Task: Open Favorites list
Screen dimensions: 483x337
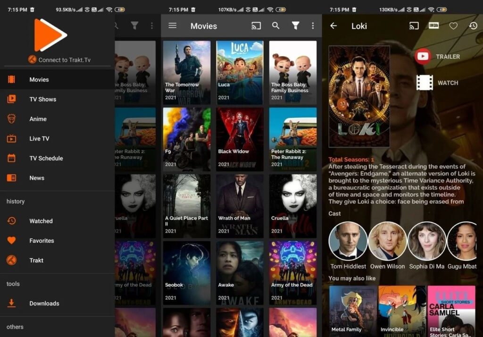Action: tap(57, 241)
